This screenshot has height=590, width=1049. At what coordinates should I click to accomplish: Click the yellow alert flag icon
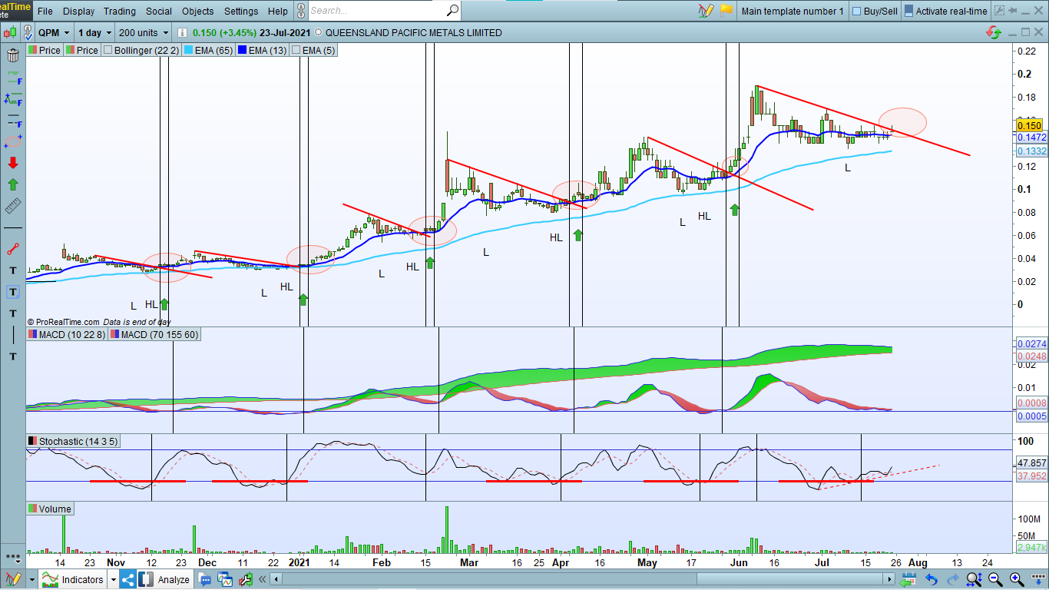pos(726,11)
